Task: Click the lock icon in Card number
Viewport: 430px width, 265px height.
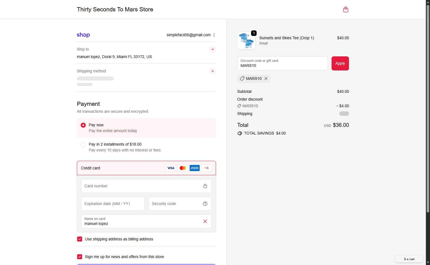Action: (205, 186)
